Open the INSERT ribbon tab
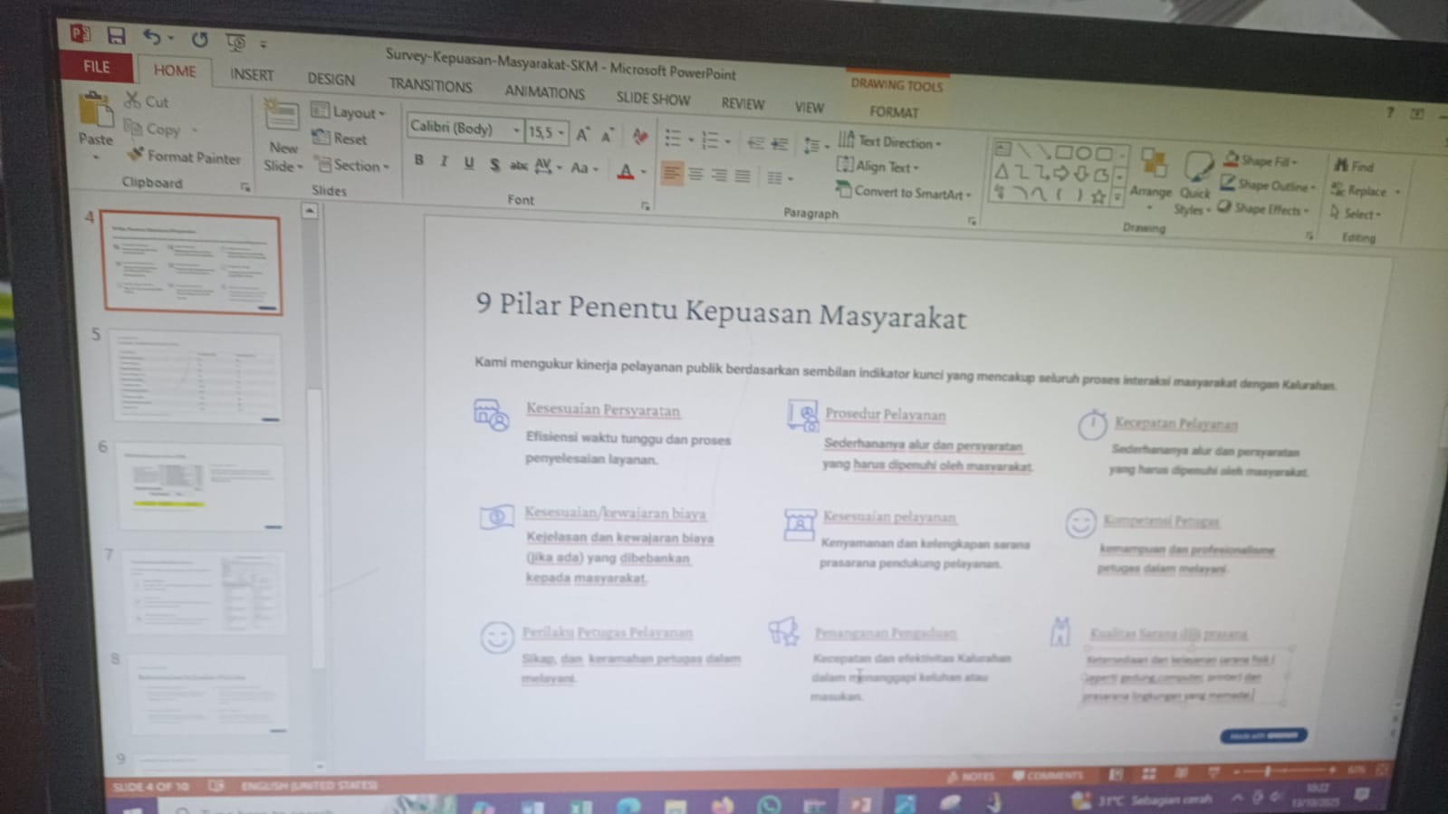This screenshot has width=1448, height=814. (x=251, y=75)
